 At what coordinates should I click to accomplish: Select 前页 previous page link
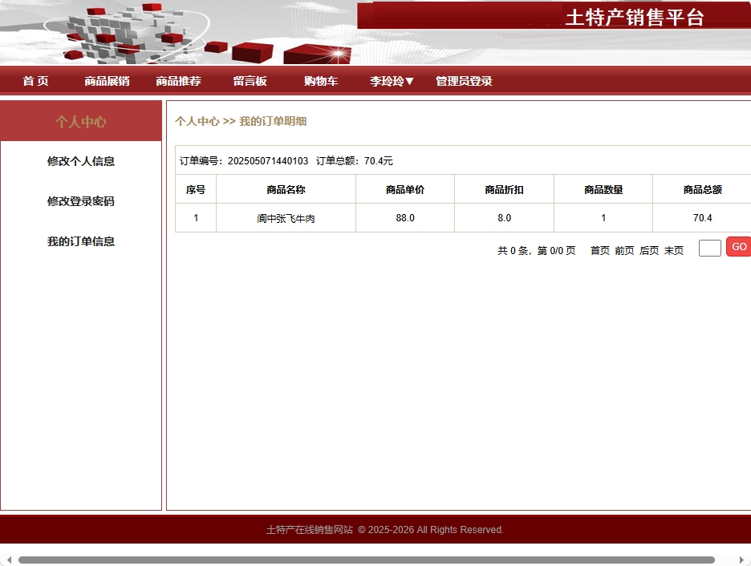coord(624,250)
